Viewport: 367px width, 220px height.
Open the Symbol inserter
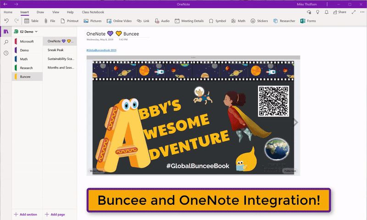(x=217, y=21)
